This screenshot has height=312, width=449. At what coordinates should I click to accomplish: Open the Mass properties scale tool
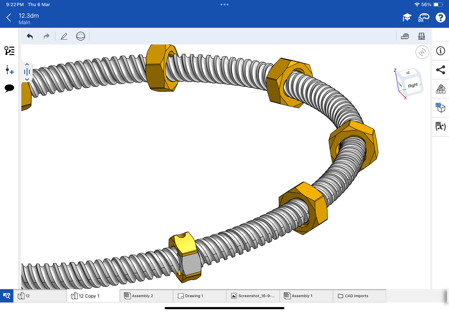[421, 36]
